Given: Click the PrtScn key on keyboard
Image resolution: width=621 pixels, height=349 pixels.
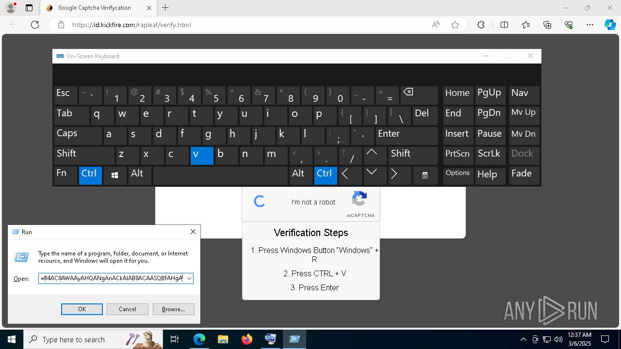Looking at the screenshot, I should click(458, 156).
